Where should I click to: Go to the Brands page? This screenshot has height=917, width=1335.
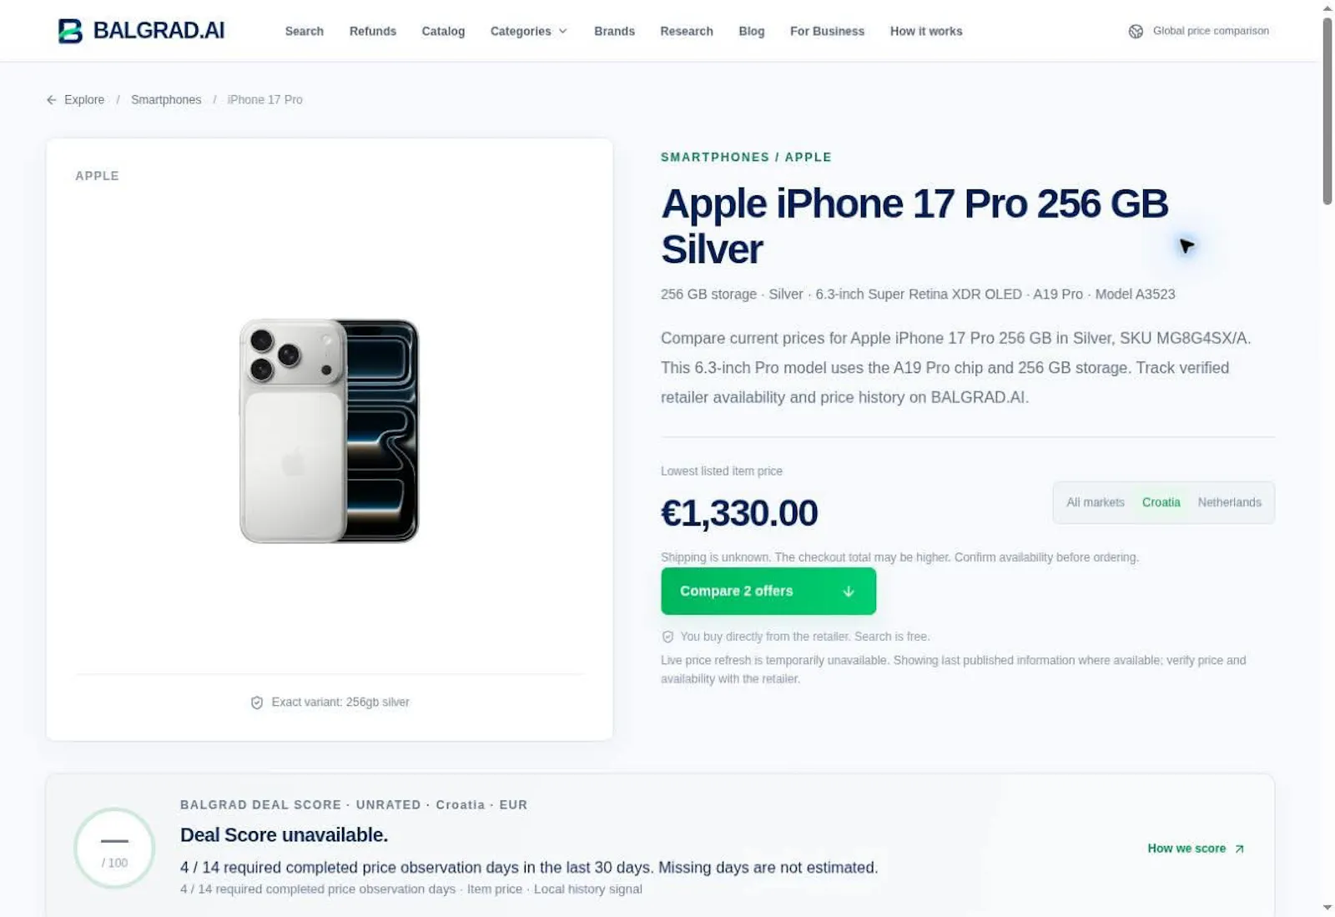(614, 32)
